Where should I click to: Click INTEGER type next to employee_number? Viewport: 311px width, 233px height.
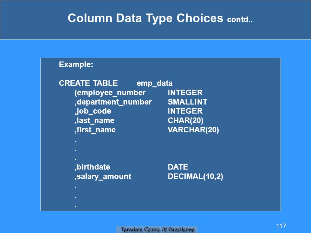click(x=185, y=93)
